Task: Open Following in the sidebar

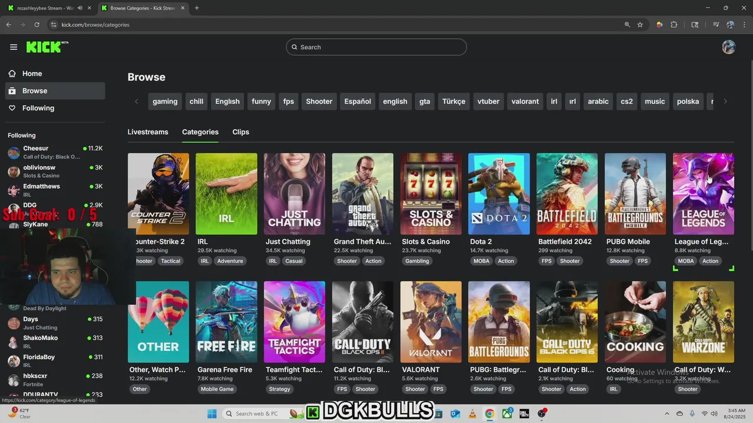Action: click(x=55, y=108)
